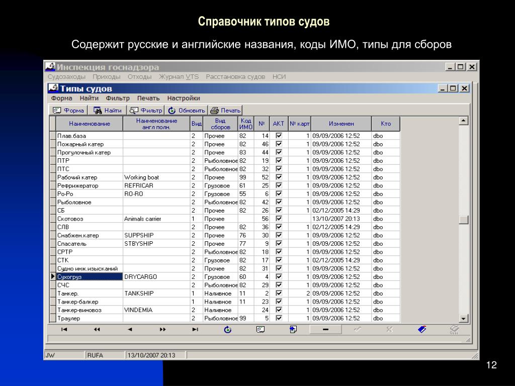Toggle АКТ checkbox for Плав.база row
This screenshot has height=386, width=515.
(279, 135)
